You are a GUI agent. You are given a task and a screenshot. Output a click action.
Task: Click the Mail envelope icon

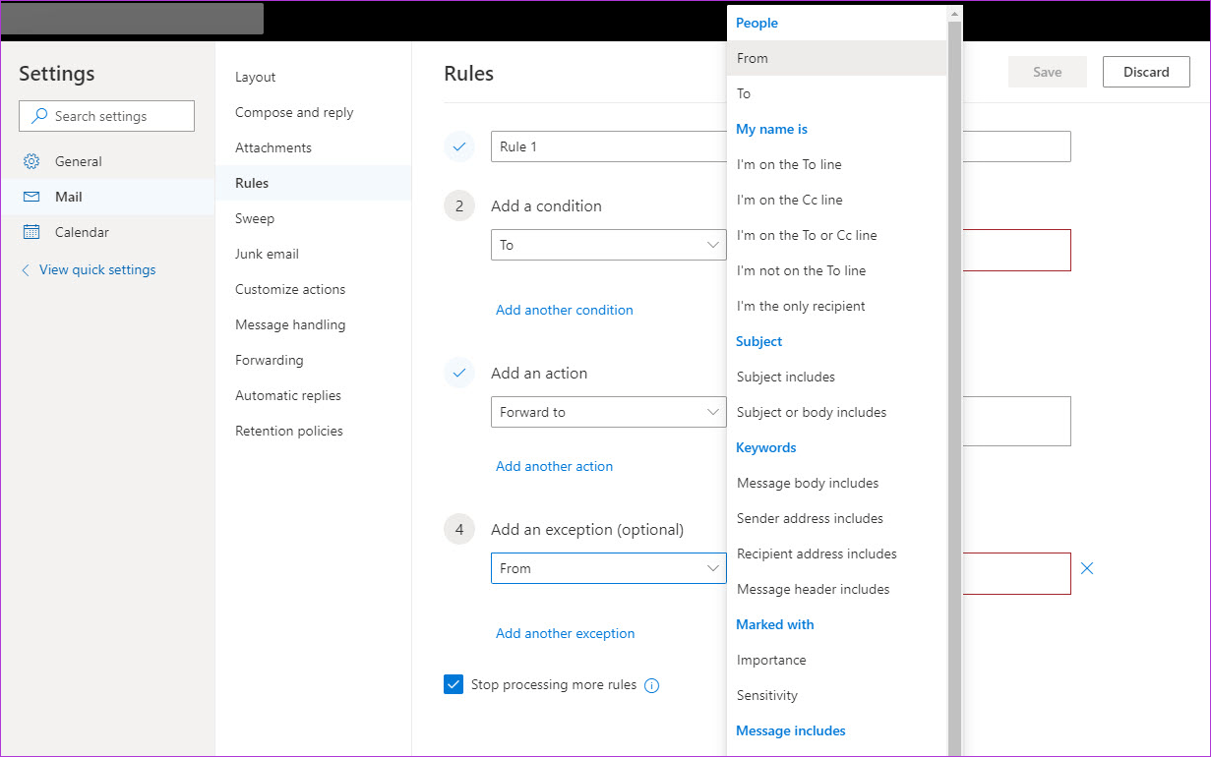point(31,197)
